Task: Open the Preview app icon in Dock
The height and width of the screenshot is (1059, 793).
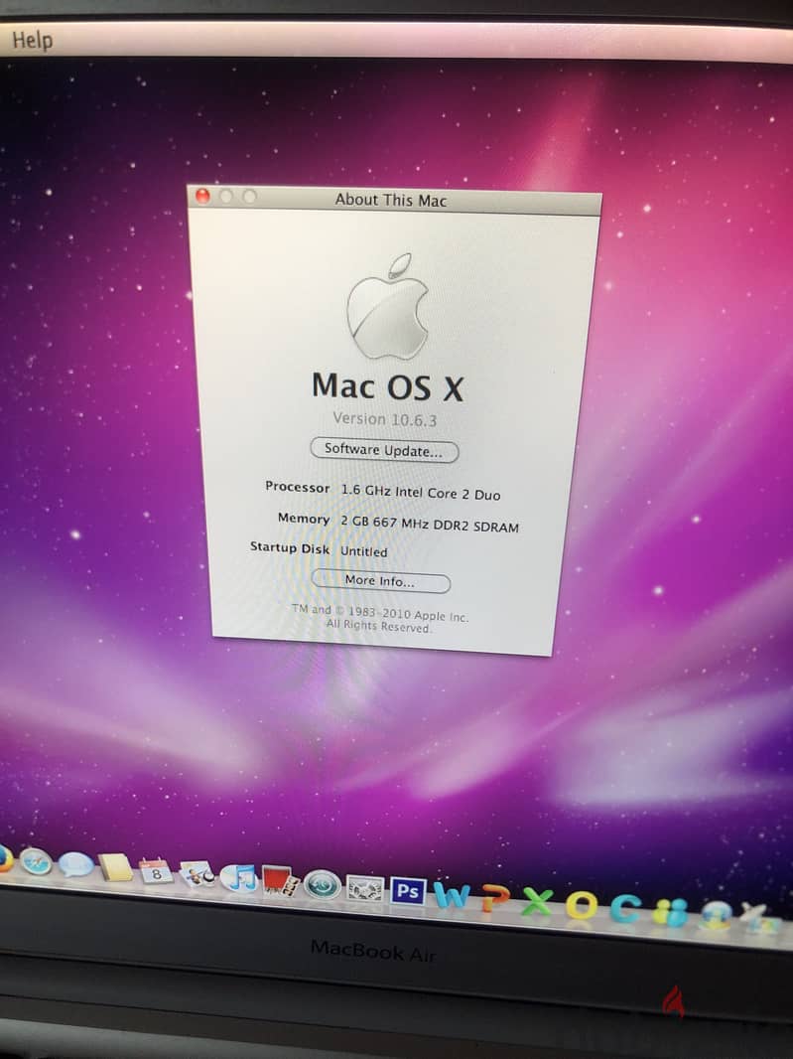Action: click(x=198, y=874)
